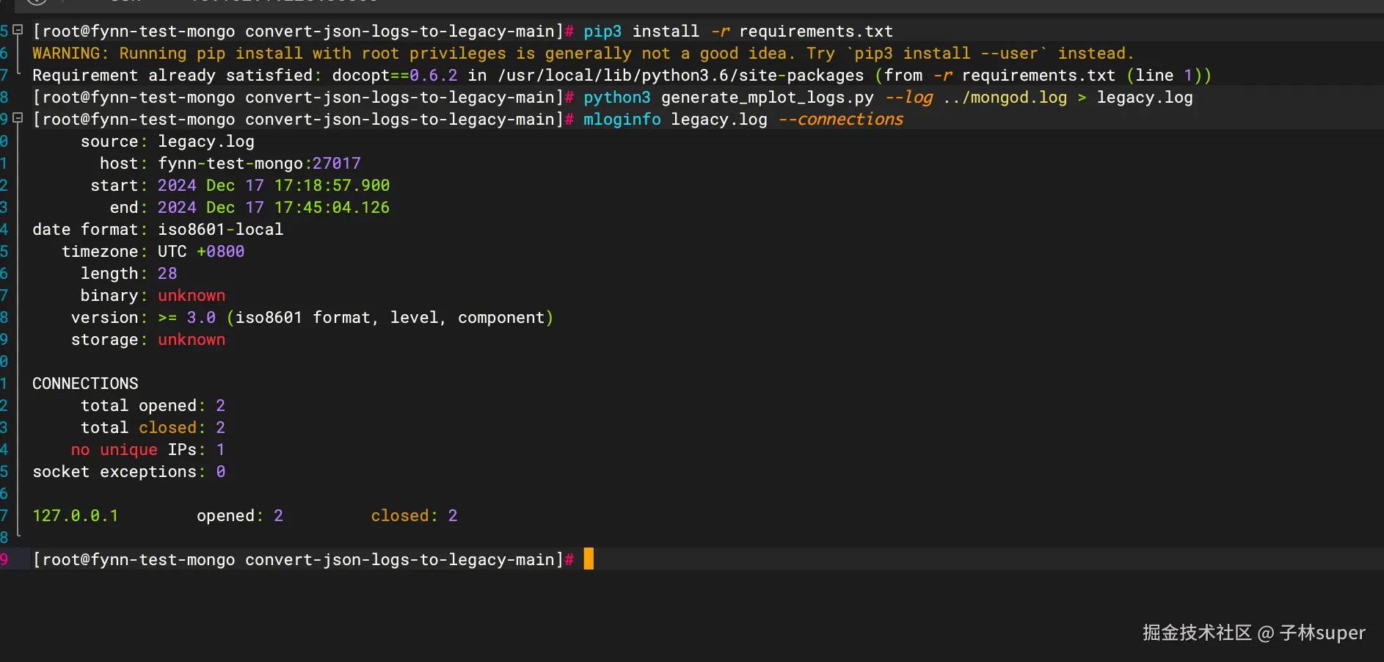This screenshot has height=662, width=1384.
Task: Click the end timestamp 17:45:04.126
Action: (x=332, y=208)
